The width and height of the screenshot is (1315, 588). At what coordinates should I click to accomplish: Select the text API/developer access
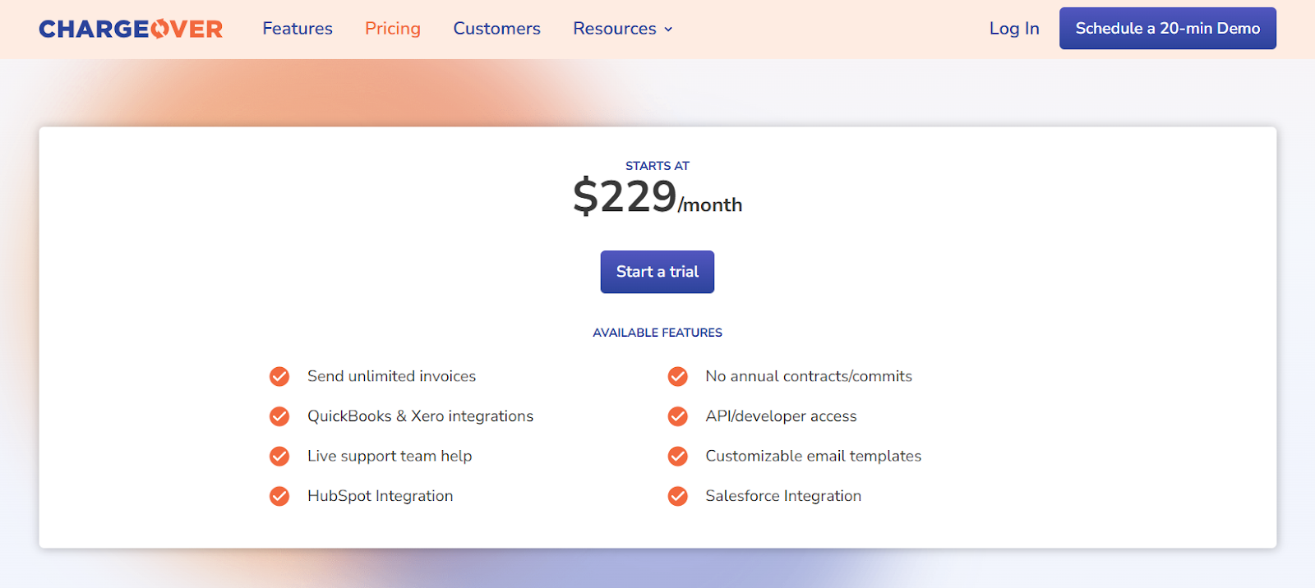click(781, 416)
